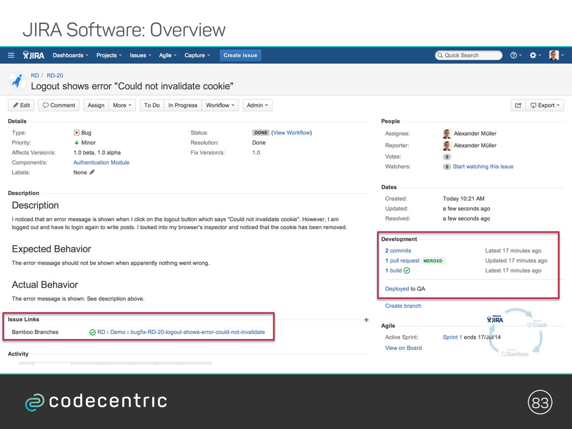Click the issue title text

coord(132,86)
